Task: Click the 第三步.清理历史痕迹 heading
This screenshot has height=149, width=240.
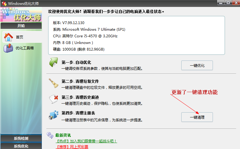Action: click(80, 97)
